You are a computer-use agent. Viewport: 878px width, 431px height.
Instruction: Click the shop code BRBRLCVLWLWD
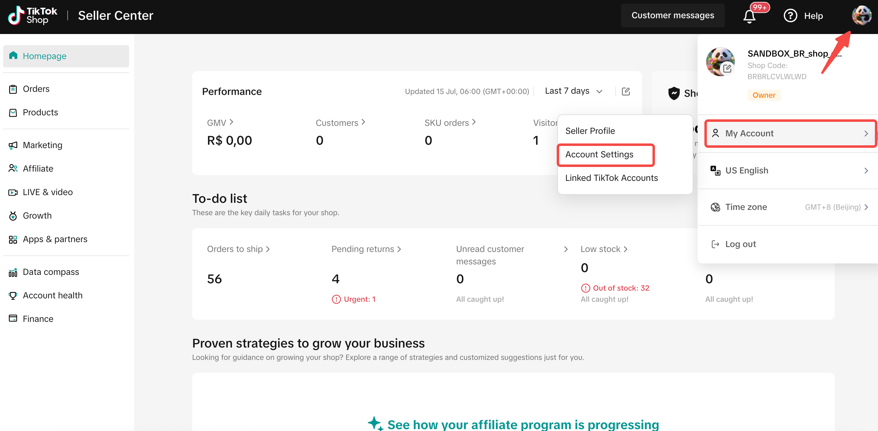click(777, 77)
